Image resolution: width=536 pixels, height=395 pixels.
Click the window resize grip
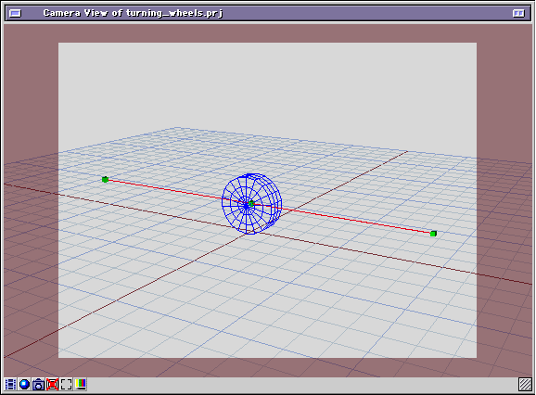(x=525, y=385)
